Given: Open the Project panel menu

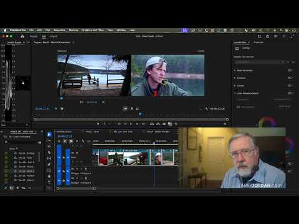Looking at the screenshot, I should (x=36, y=131).
